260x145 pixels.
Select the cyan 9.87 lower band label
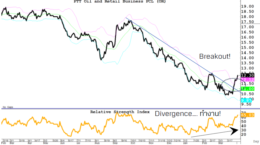[246, 100]
